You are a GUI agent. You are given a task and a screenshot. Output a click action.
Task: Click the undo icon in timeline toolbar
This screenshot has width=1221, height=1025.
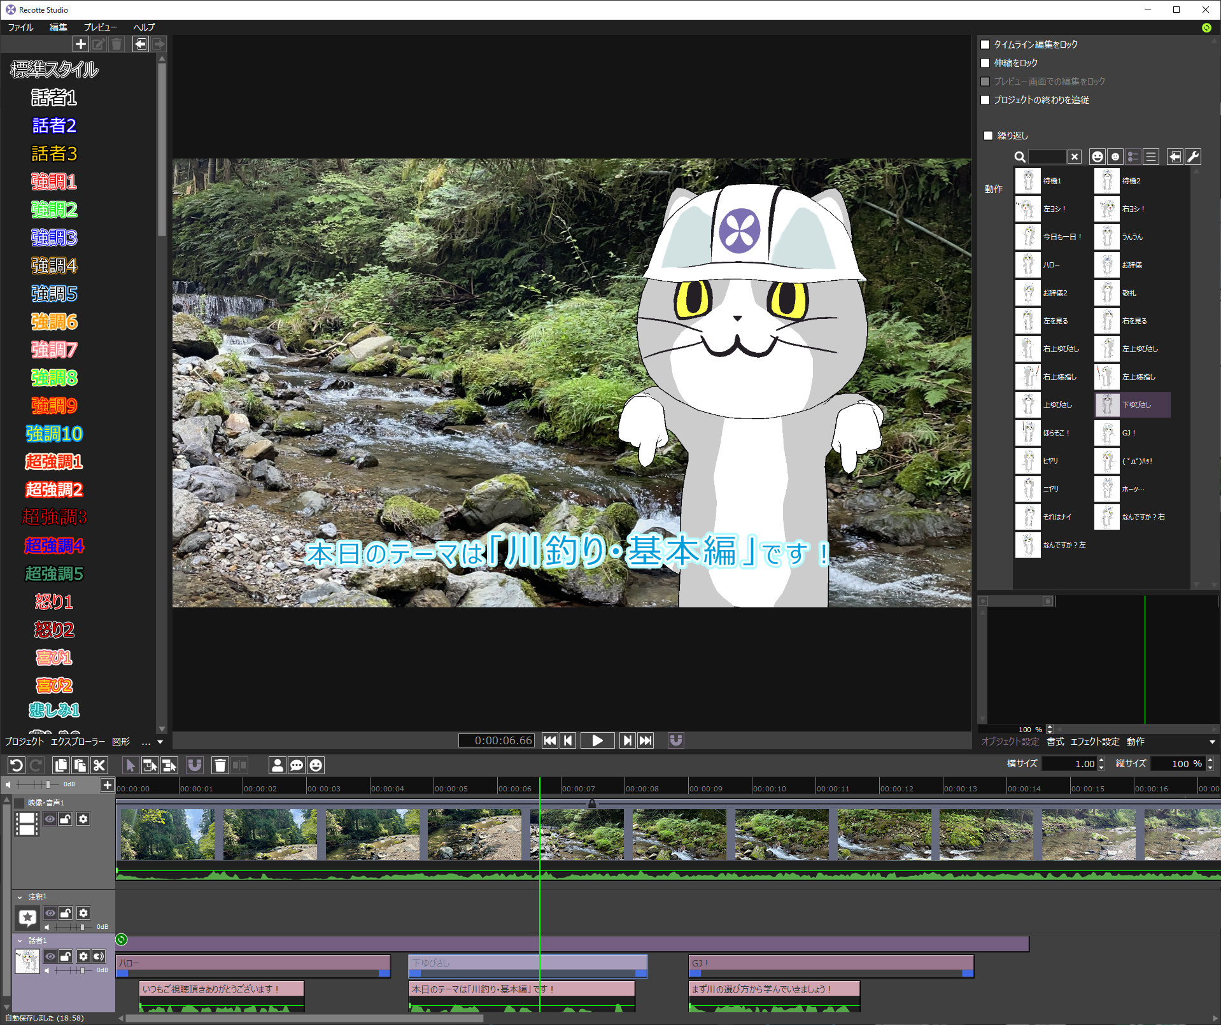coord(17,765)
